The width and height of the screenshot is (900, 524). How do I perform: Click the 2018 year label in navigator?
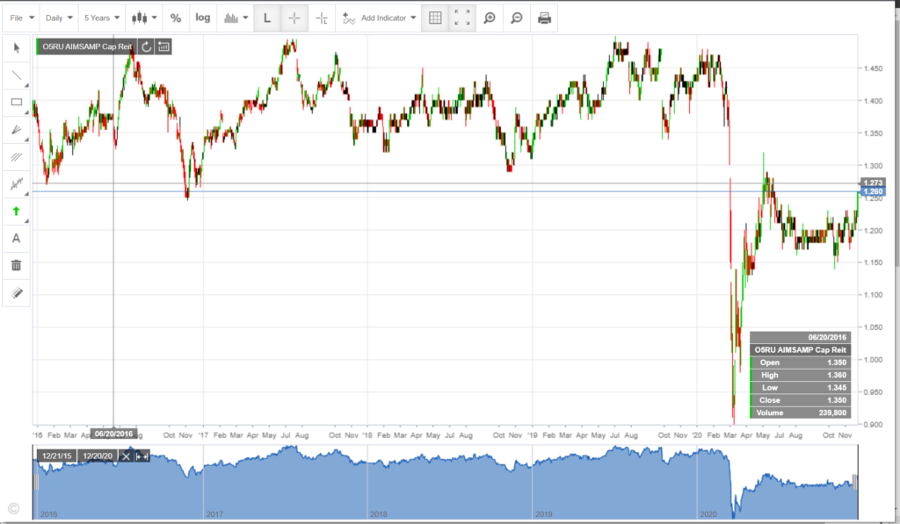click(378, 514)
